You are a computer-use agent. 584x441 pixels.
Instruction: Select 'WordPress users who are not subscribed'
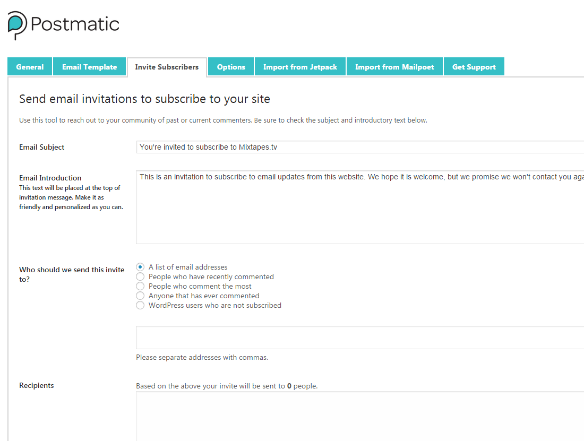pyautogui.click(x=140, y=305)
